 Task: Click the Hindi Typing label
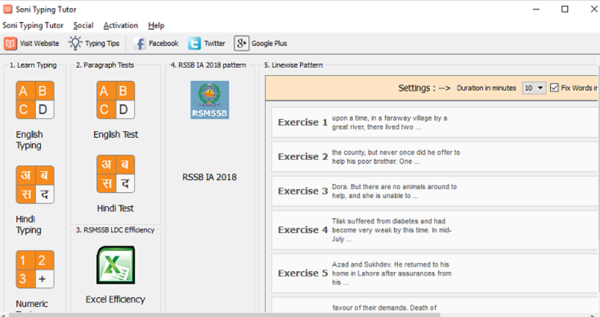coord(28,224)
